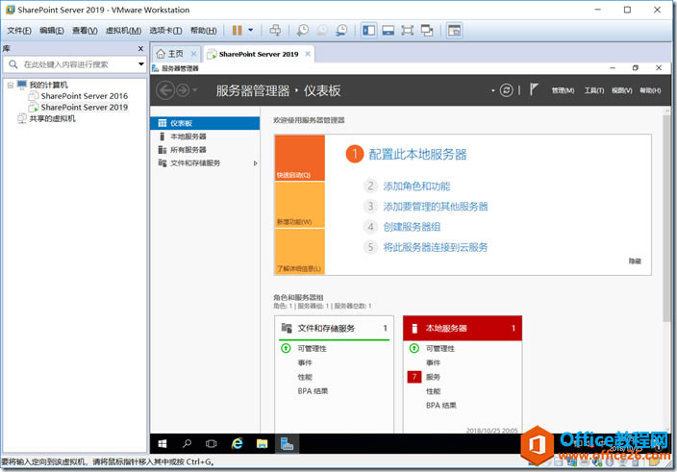Image resolution: width=677 pixels, height=472 pixels.
Task: Click the 创建服务器组 link
Action: [412, 227]
